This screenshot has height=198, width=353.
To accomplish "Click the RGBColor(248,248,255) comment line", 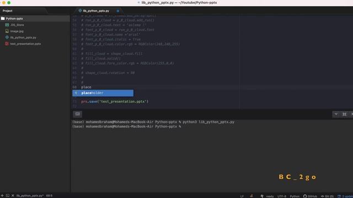I will (131, 44).
